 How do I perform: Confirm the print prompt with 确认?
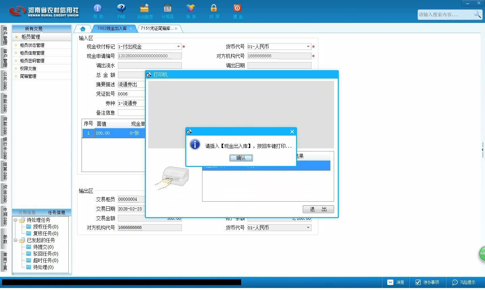[x=241, y=158]
